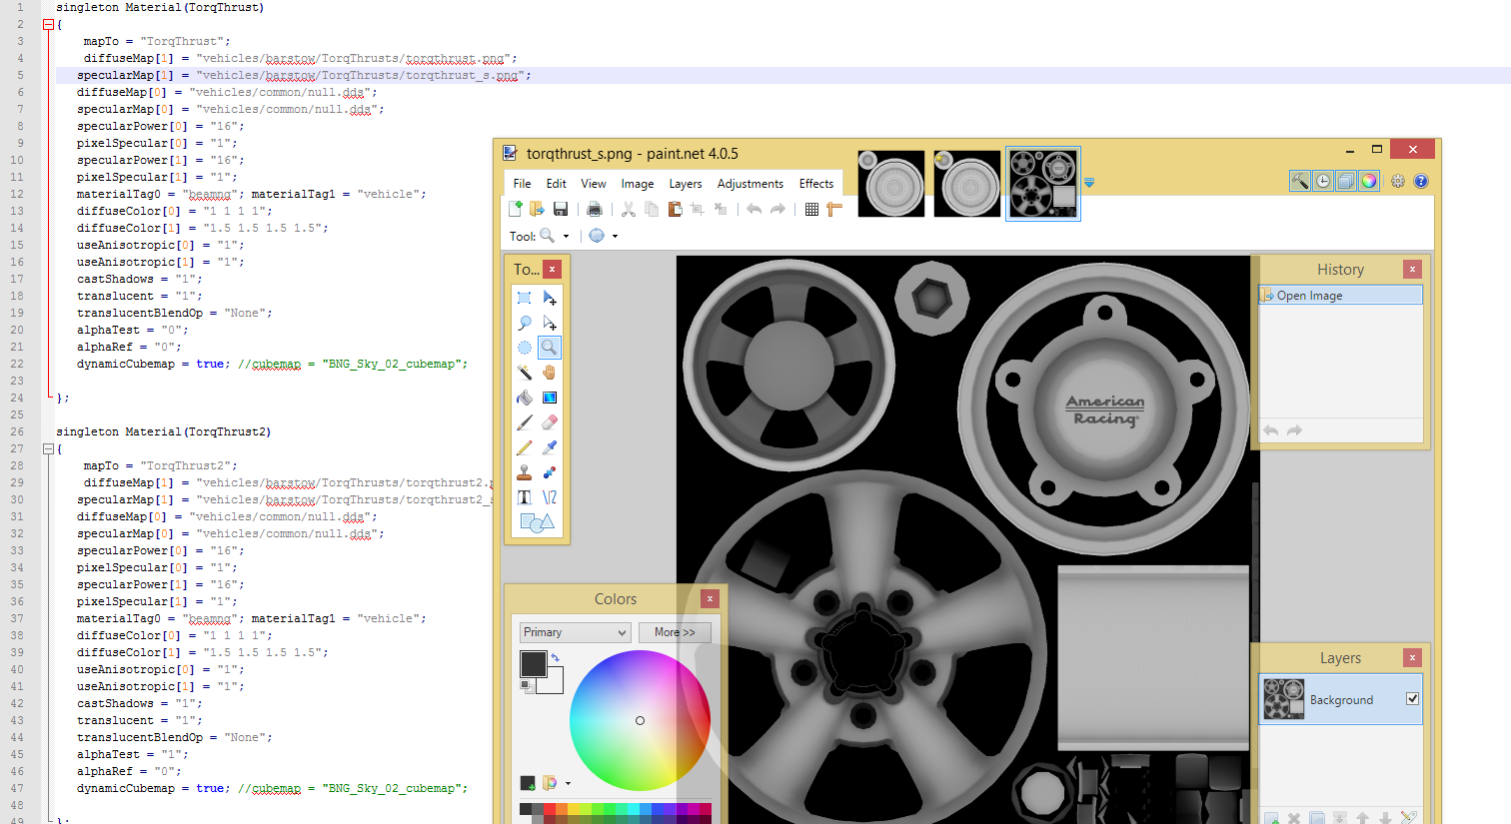The height and width of the screenshot is (824, 1511).
Task: Open the Image menu
Action: pyautogui.click(x=638, y=184)
